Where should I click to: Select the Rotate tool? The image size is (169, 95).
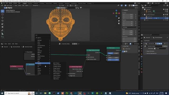(2, 21)
